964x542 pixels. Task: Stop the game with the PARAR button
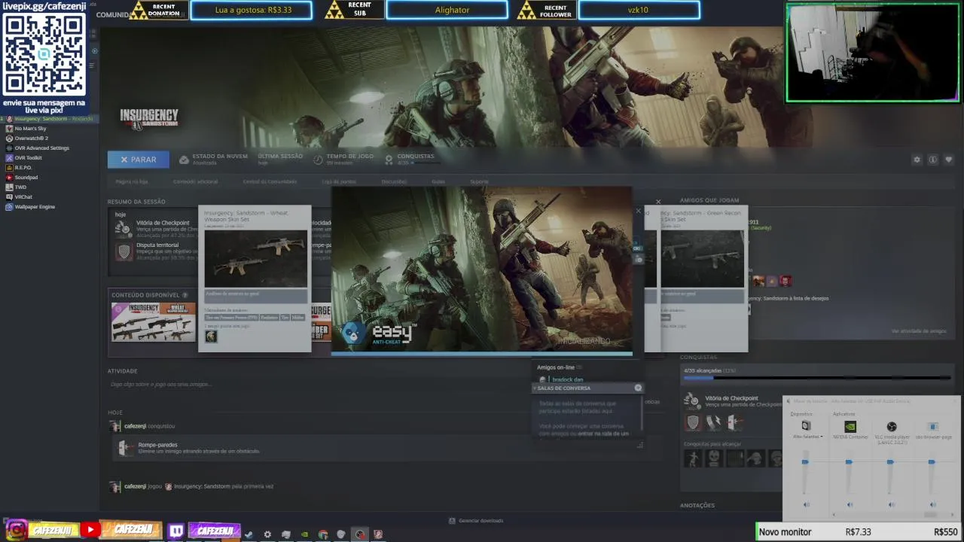click(138, 160)
